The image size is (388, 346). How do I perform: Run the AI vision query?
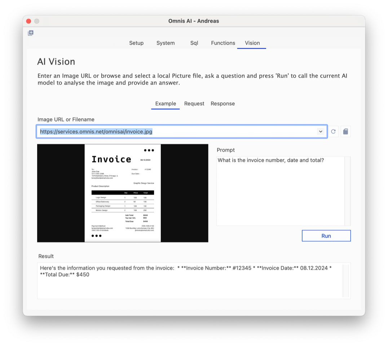coord(326,236)
